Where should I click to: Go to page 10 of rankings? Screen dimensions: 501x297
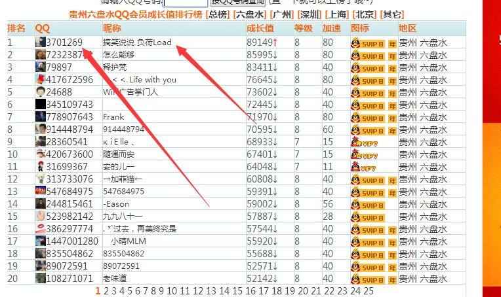(x=172, y=291)
